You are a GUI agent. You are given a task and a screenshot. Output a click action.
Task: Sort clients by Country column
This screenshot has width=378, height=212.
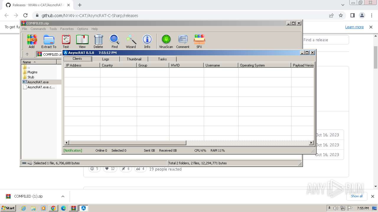pos(118,65)
